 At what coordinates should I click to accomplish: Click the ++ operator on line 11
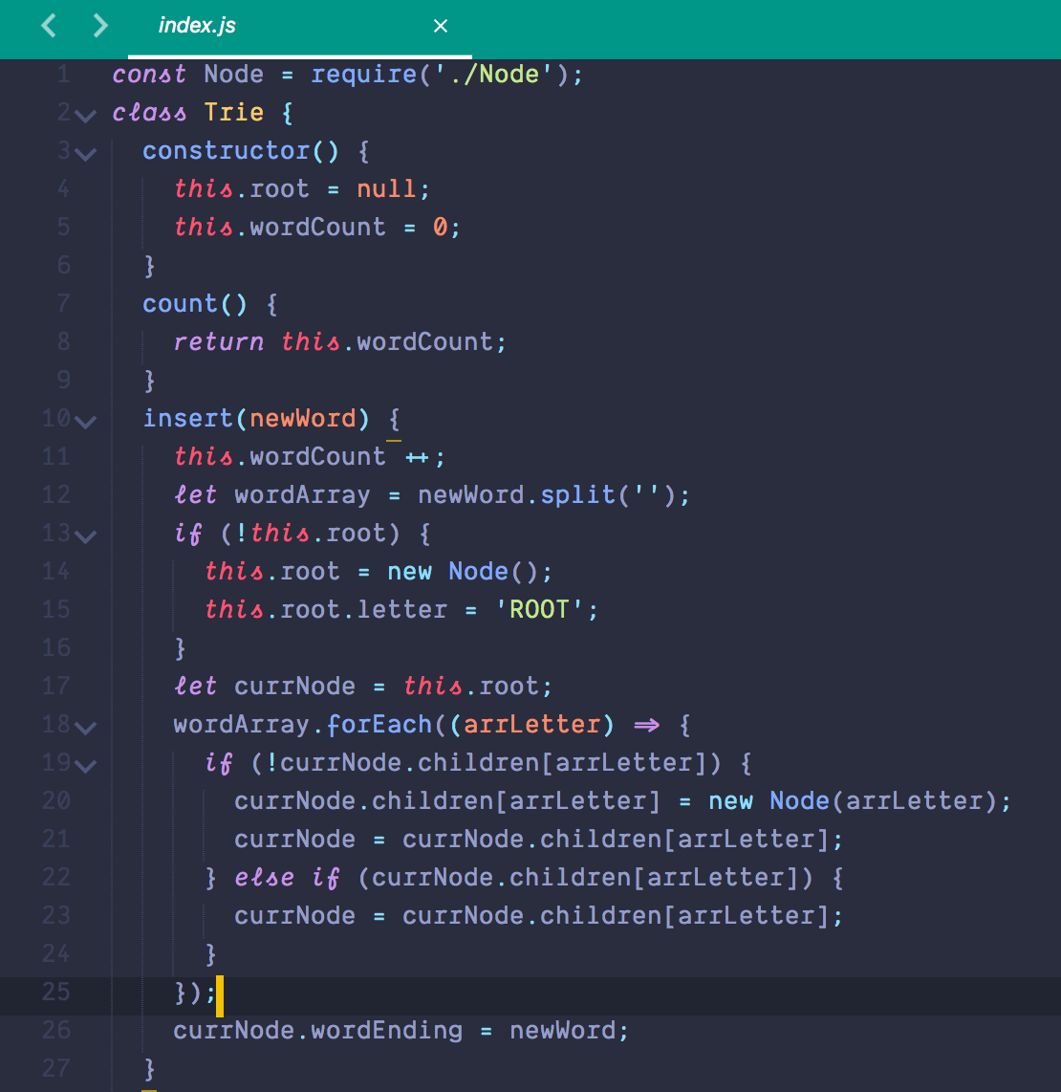coord(417,458)
